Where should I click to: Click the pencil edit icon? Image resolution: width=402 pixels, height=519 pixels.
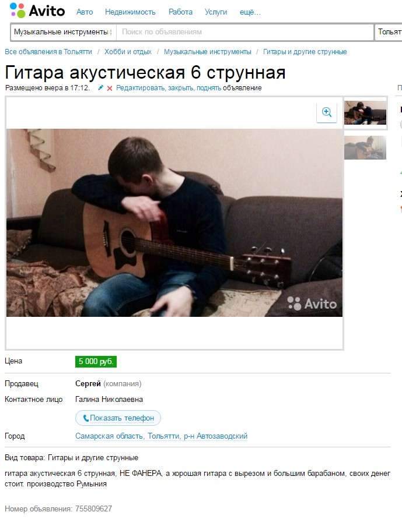tap(101, 88)
